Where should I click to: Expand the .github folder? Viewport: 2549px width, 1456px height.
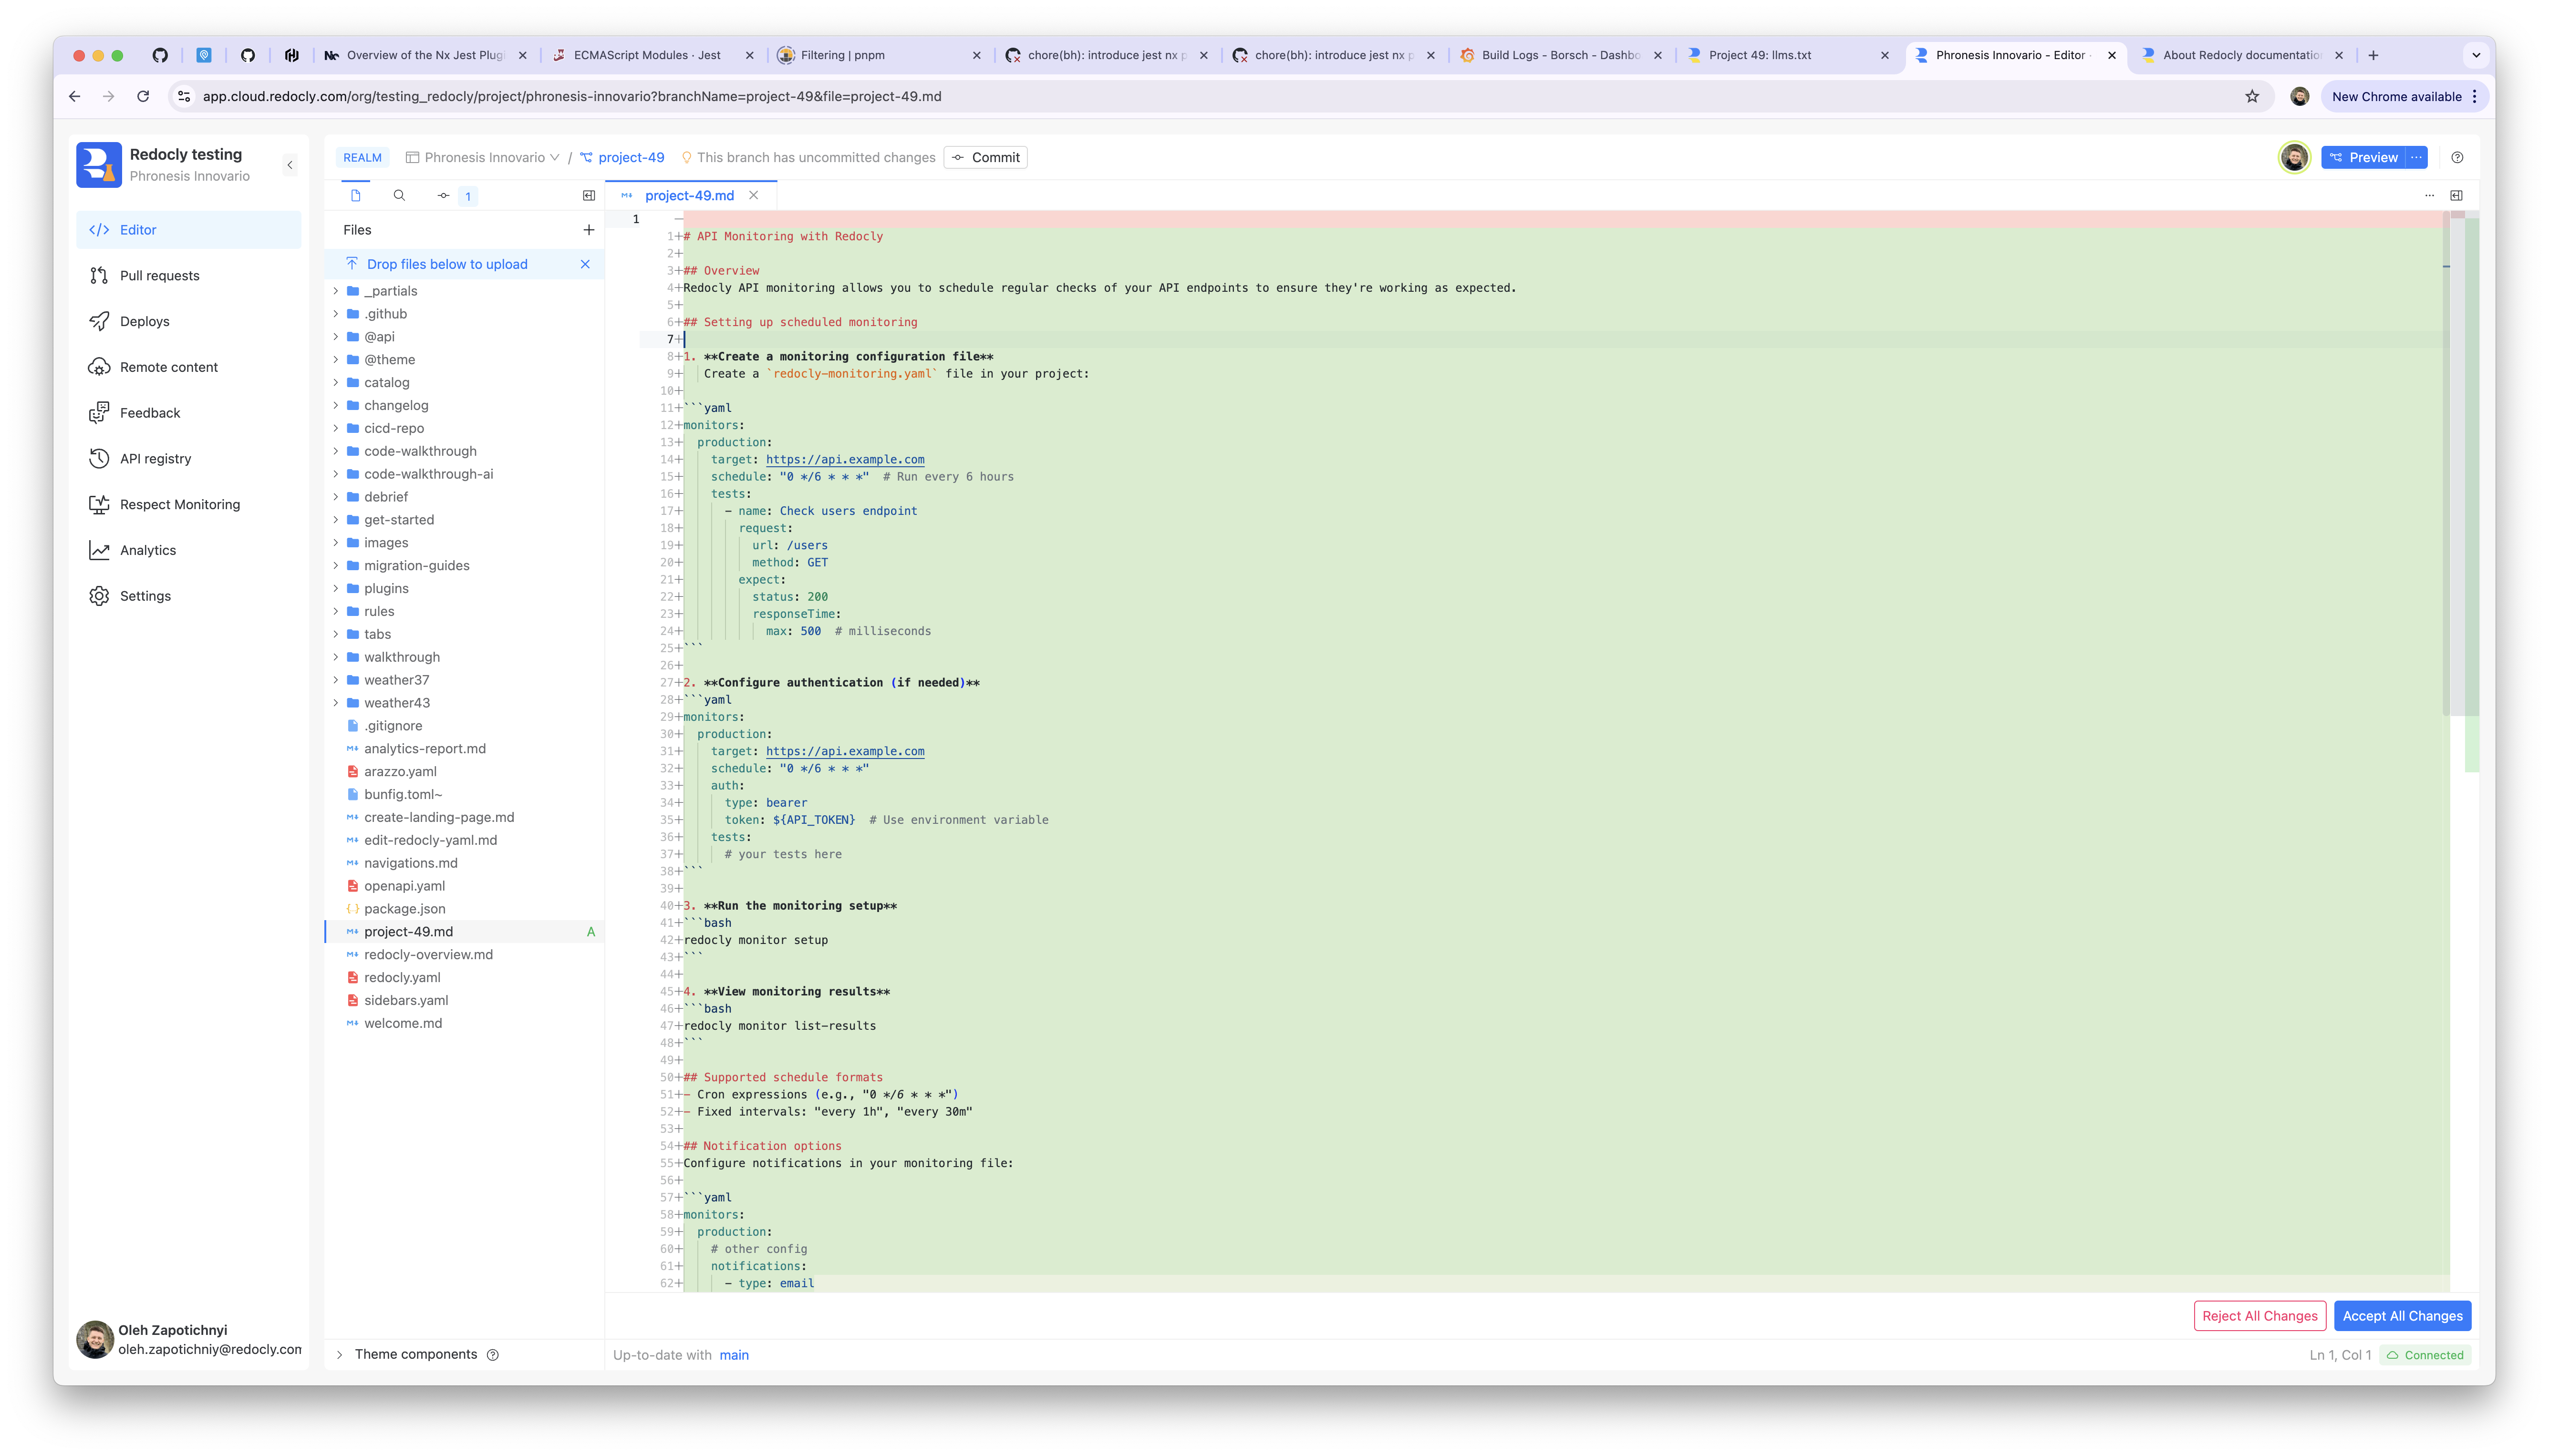336,314
